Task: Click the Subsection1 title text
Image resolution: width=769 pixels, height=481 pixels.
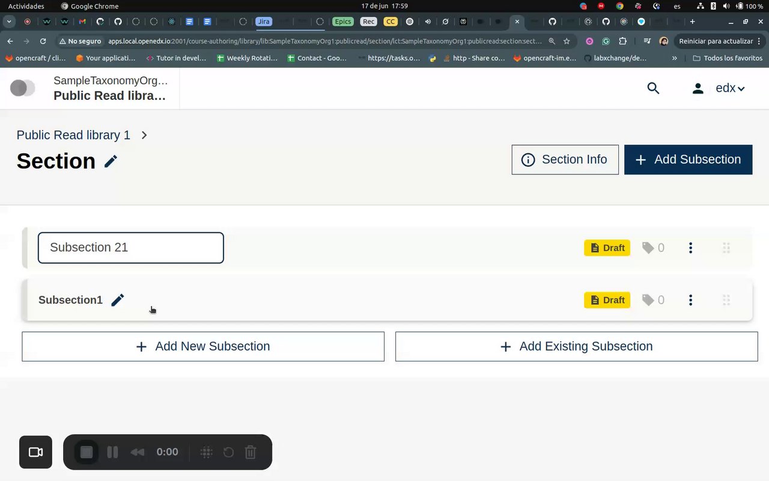Action: 70,300
